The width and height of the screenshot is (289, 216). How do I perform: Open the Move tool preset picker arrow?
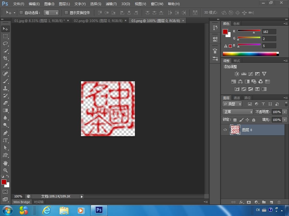point(14,13)
